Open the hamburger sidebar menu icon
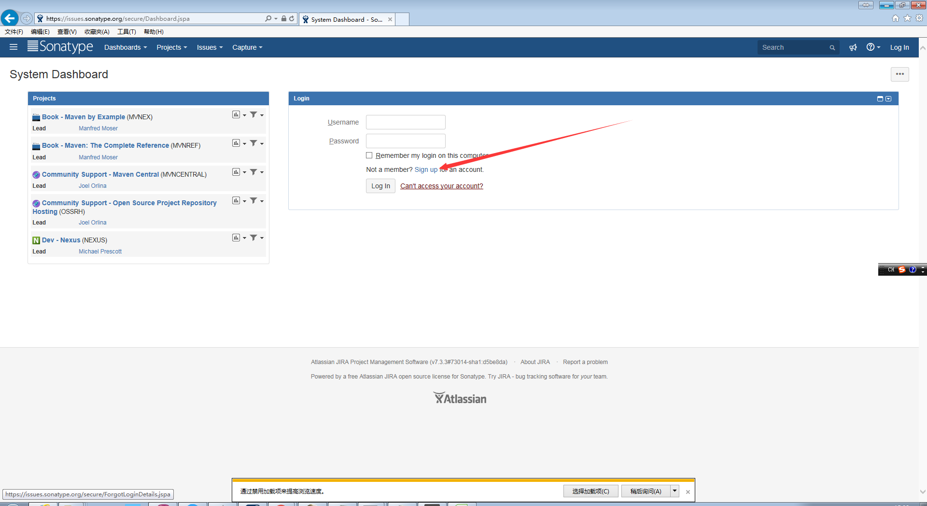 pos(14,47)
